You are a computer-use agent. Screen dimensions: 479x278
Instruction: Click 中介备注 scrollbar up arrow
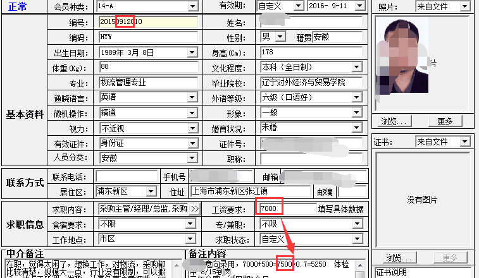click(177, 265)
